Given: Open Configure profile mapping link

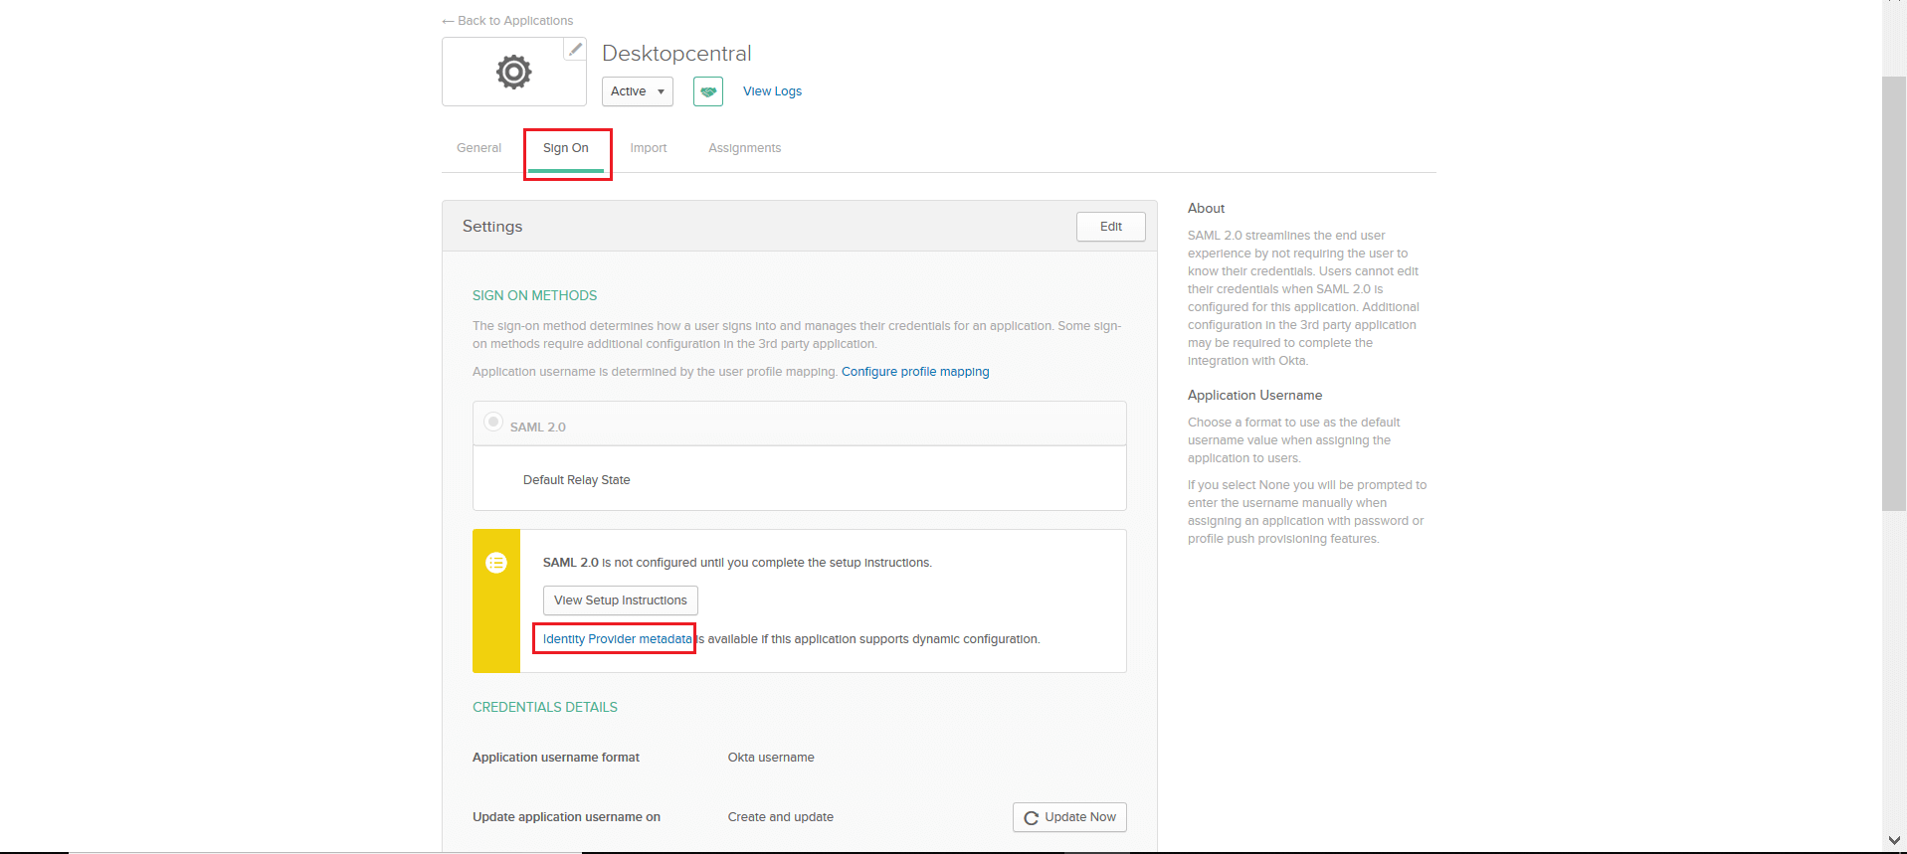Looking at the screenshot, I should (915, 372).
